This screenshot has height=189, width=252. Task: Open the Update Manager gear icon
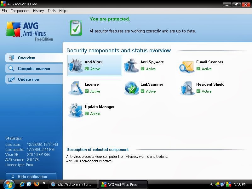click(x=76, y=111)
